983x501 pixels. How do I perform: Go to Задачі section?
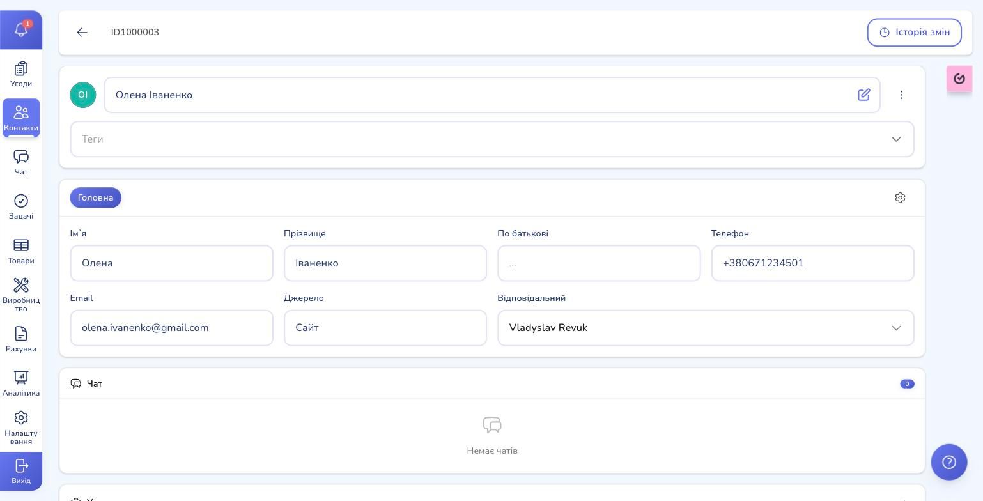pos(21,207)
